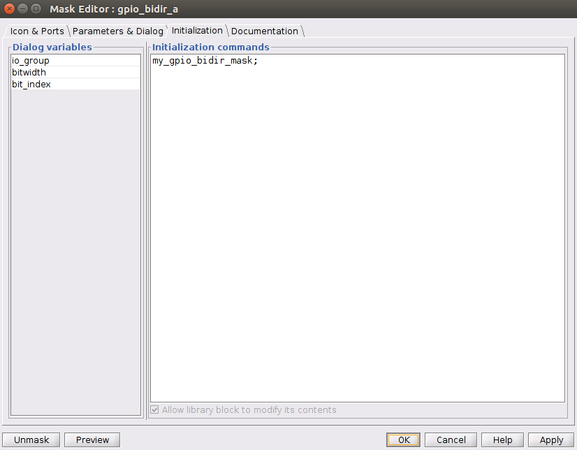The width and height of the screenshot is (577, 450).
Task: Open the Parameters & Dialog tab
Action: coord(118,31)
